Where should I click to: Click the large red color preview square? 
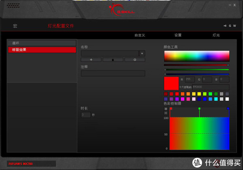pyautogui.click(x=171, y=83)
